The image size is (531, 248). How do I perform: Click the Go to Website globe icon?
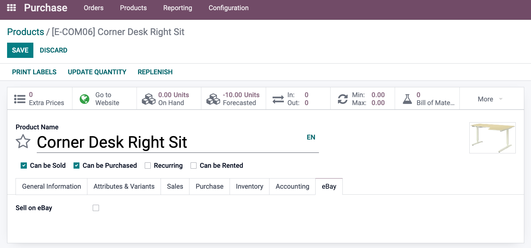tap(85, 99)
